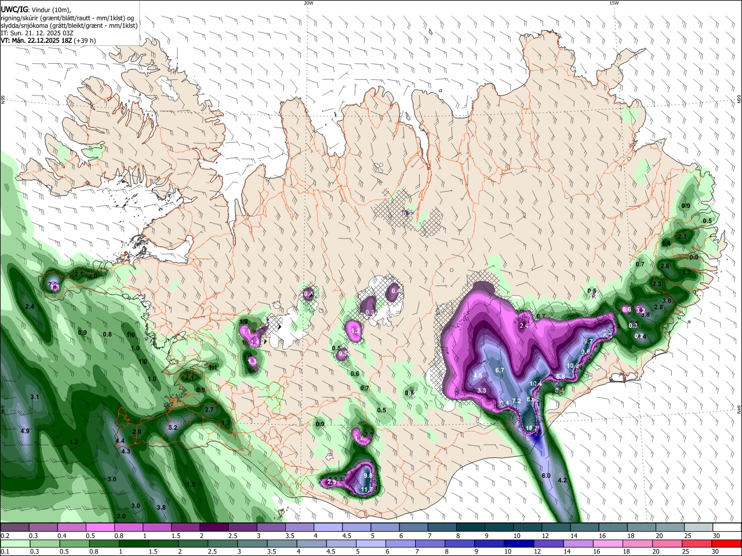The height and width of the screenshot is (556, 742).
Task: Click the 18.7 precipitation value on map
Action: [x=532, y=428]
